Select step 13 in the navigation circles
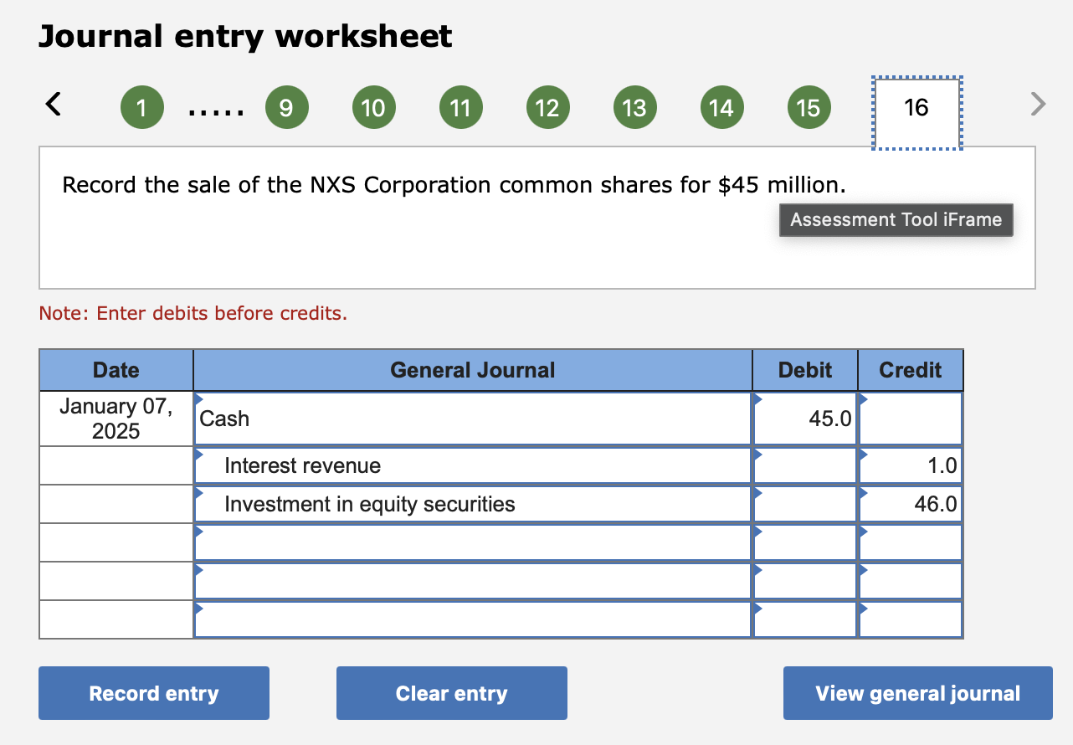This screenshot has width=1073, height=745. point(635,106)
